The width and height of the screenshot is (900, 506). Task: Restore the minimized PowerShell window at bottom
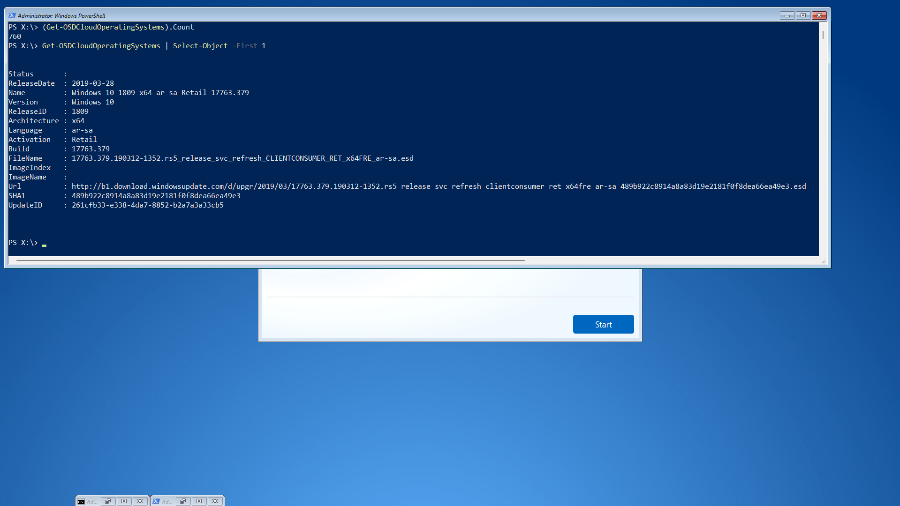pos(183,501)
